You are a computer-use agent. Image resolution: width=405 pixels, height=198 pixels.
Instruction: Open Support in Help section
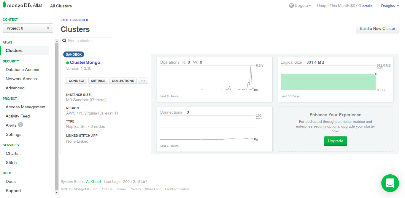click(x=13, y=191)
